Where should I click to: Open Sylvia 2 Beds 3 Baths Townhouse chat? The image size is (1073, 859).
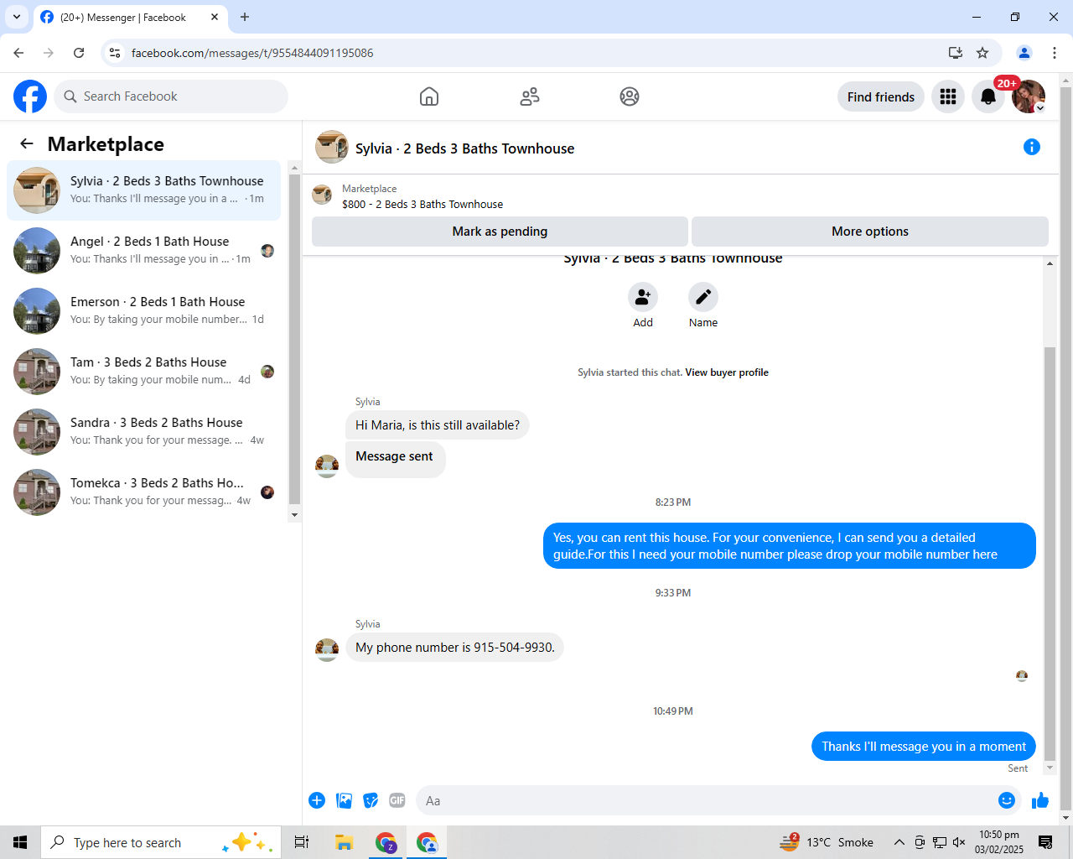coord(144,190)
